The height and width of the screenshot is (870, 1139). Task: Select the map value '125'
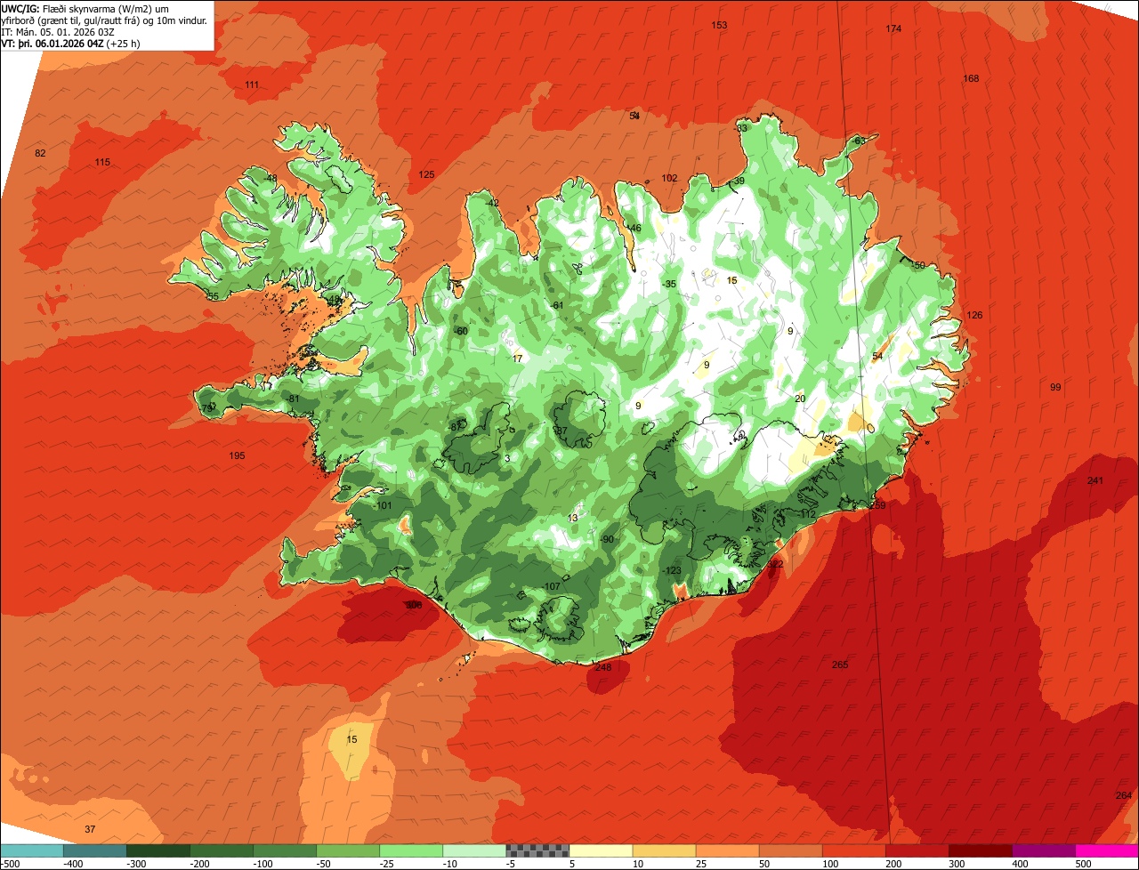click(x=426, y=174)
